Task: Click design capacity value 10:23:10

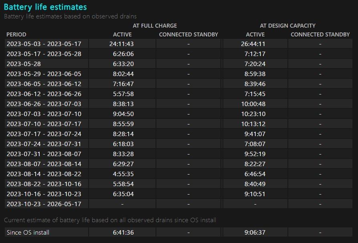Action: click(253, 114)
